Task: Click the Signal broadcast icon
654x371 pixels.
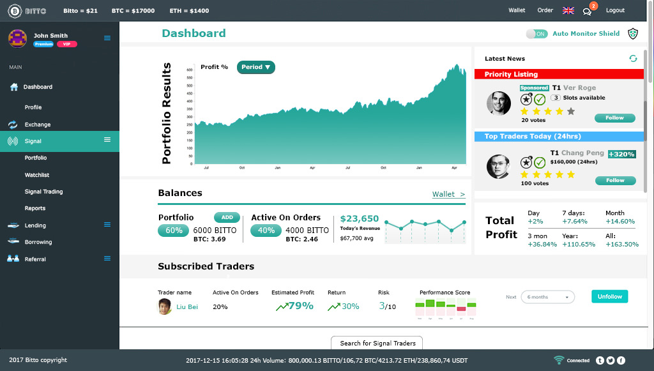Action: pos(13,141)
